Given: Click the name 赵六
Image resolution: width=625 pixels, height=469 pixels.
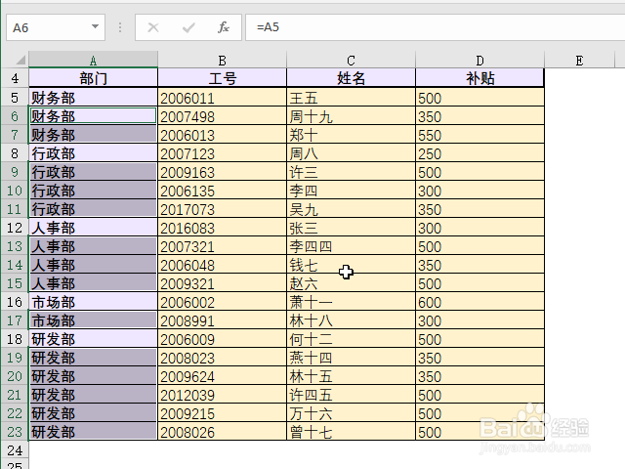Looking at the screenshot, I should [x=304, y=283].
